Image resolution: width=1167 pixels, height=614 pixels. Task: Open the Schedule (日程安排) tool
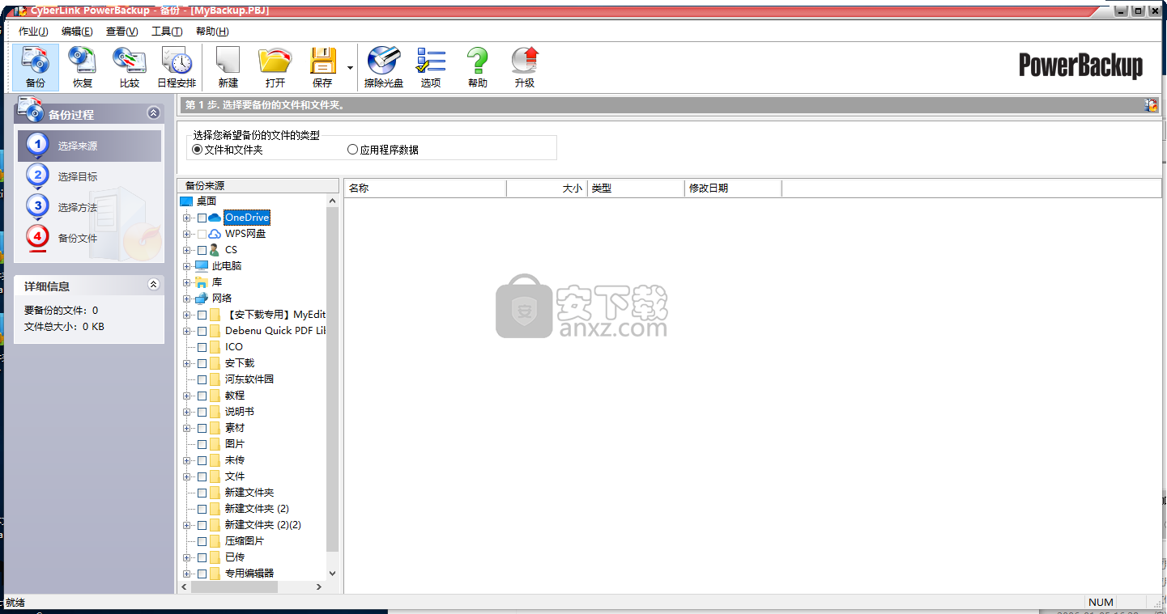click(177, 67)
